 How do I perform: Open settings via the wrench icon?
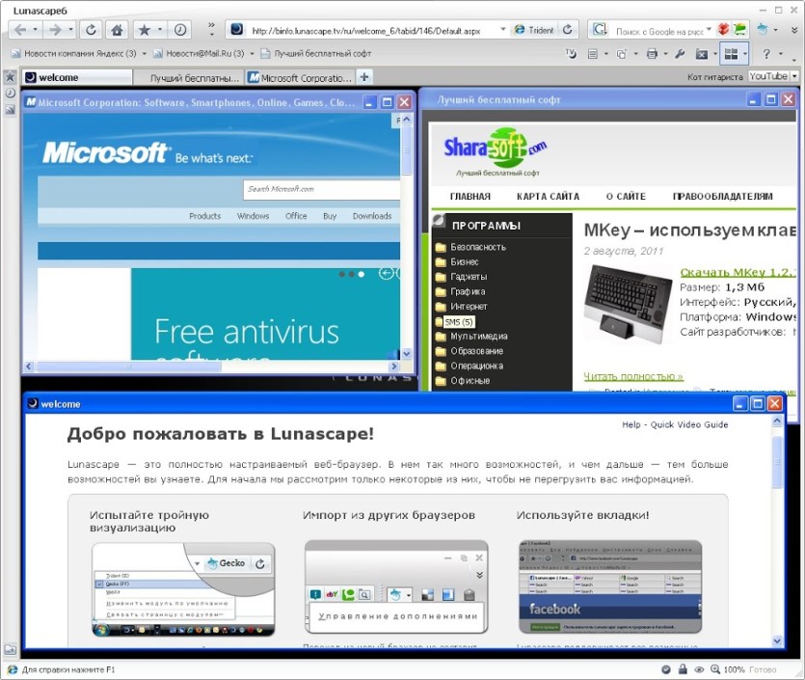[x=681, y=53]
